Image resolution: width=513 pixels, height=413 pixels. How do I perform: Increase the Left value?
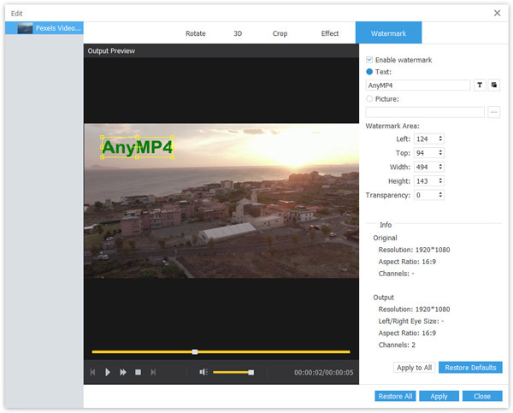(x=440, y=137)
